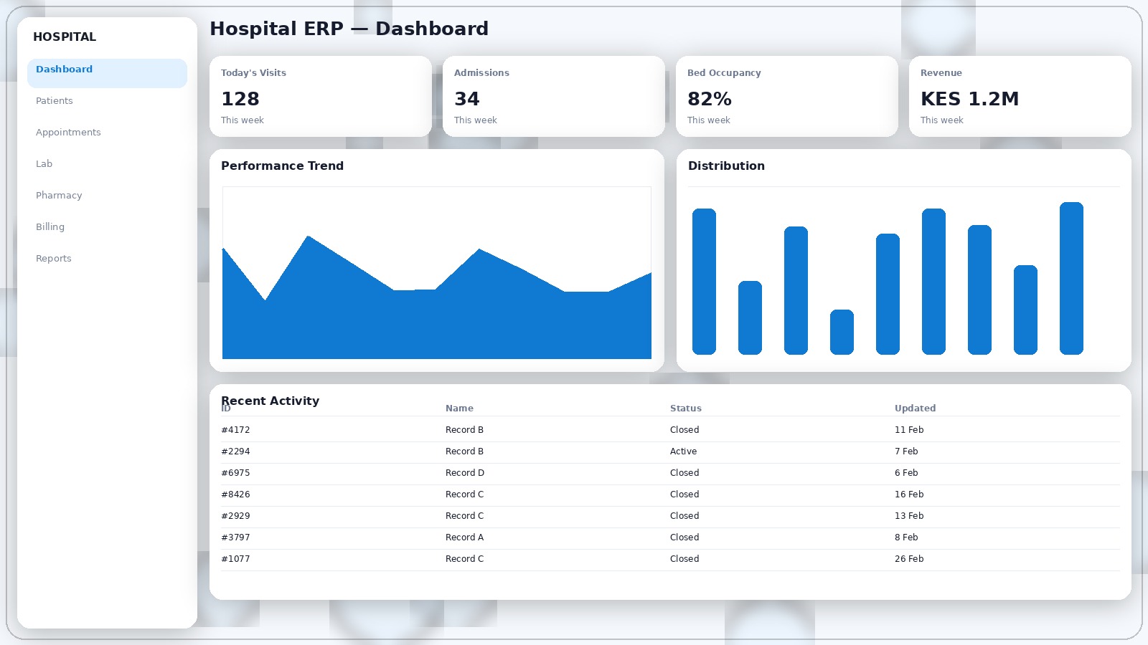Sort by the Status column header
This screenshot has width=1148, height=645.
pos(685,408)
